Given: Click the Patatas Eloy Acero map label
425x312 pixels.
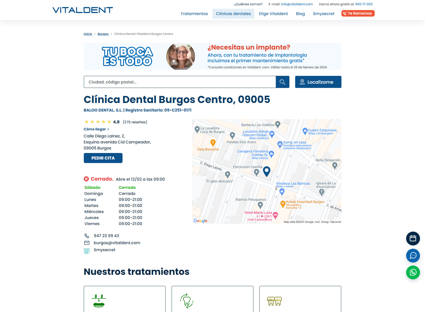Looking at the screenshot, I should click(241, 142).
